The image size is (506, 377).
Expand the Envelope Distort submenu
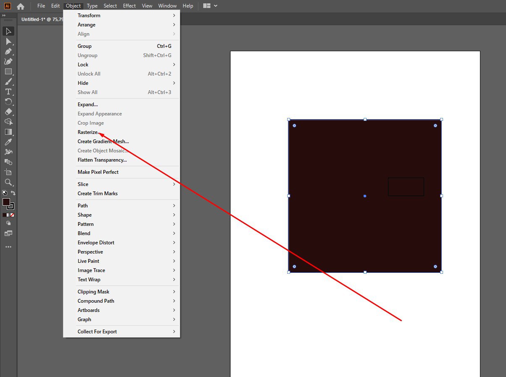(121, 243)
